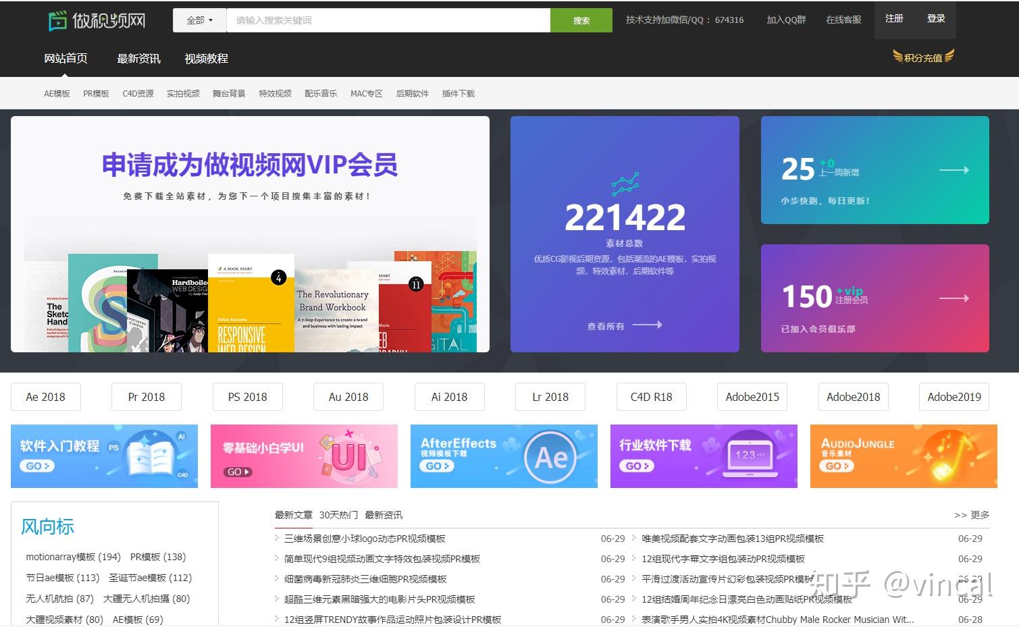
Task: Click the green 搜索 button
Action: [x=581, y=20]
